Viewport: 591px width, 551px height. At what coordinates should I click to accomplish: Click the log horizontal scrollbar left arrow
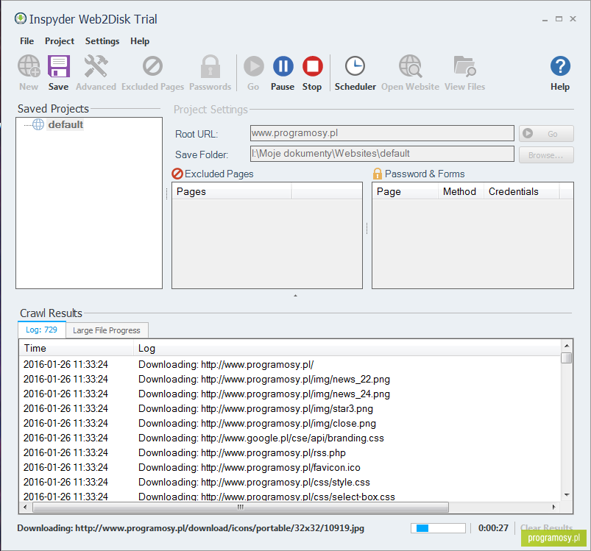(x=25, y=507)
